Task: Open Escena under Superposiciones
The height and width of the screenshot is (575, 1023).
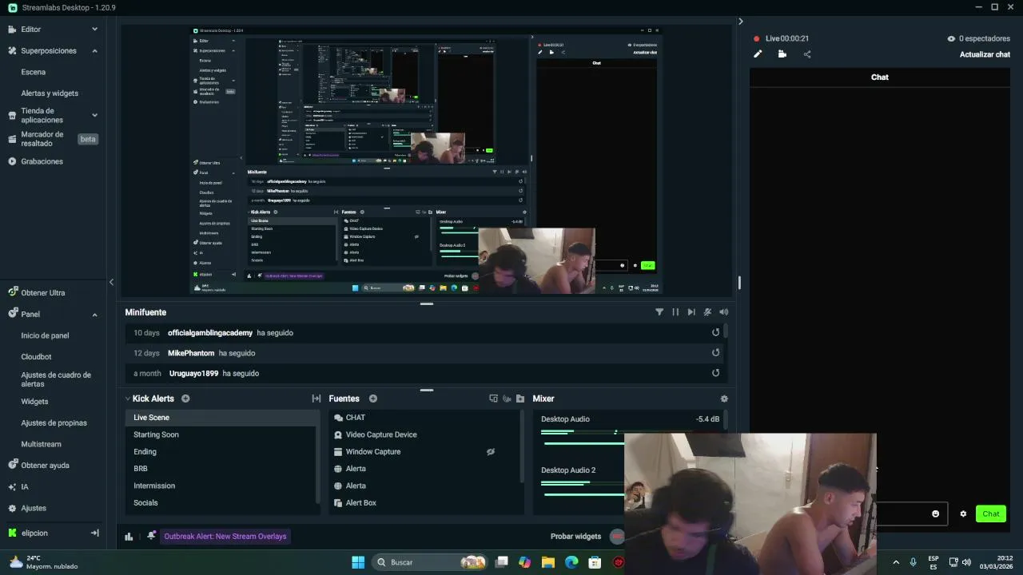Action: point(33,72)
